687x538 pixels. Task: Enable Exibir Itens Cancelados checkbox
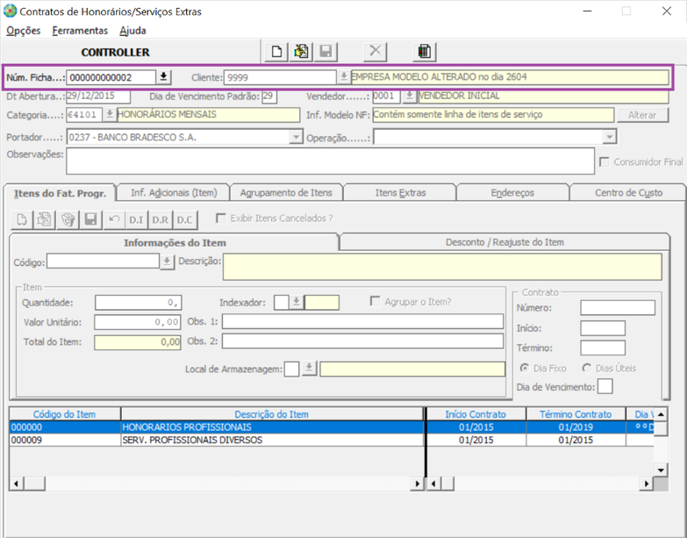click(221, 219)
